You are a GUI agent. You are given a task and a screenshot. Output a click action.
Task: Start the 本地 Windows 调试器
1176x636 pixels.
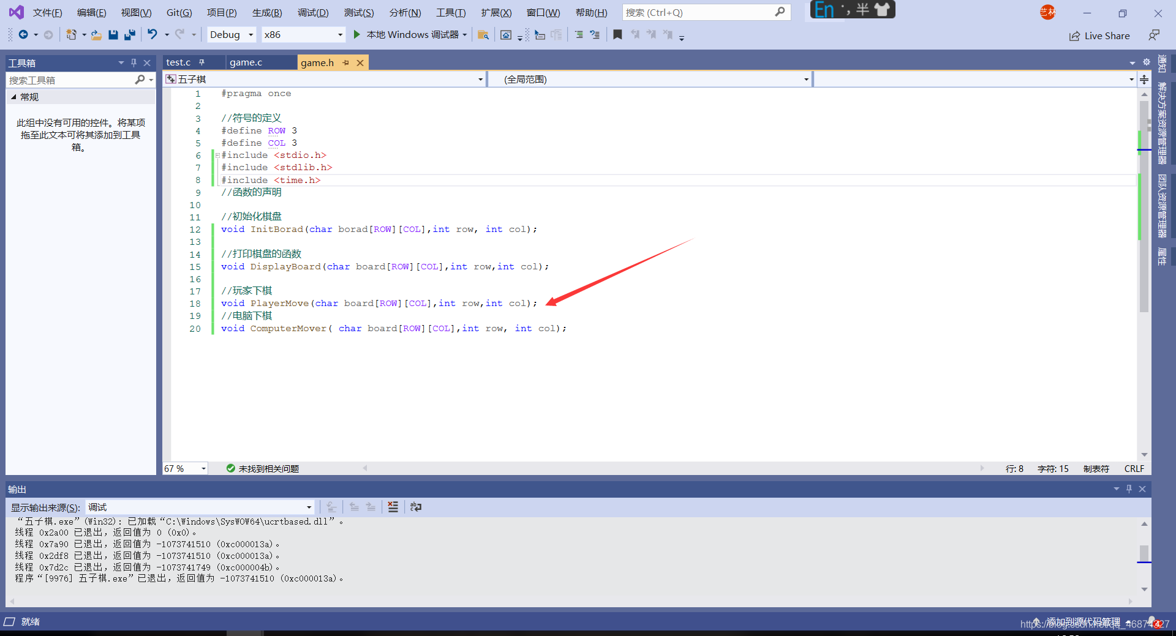pyautogui.click(x=412, y=35)
